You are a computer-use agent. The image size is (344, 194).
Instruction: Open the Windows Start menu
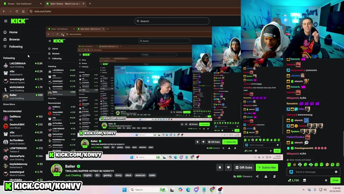tap(124, 190)
